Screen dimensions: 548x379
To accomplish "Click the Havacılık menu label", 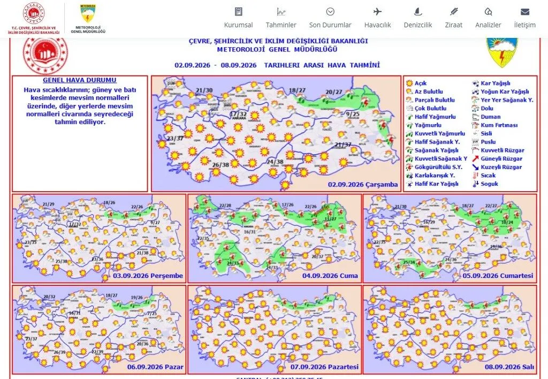I will [377, 25].
